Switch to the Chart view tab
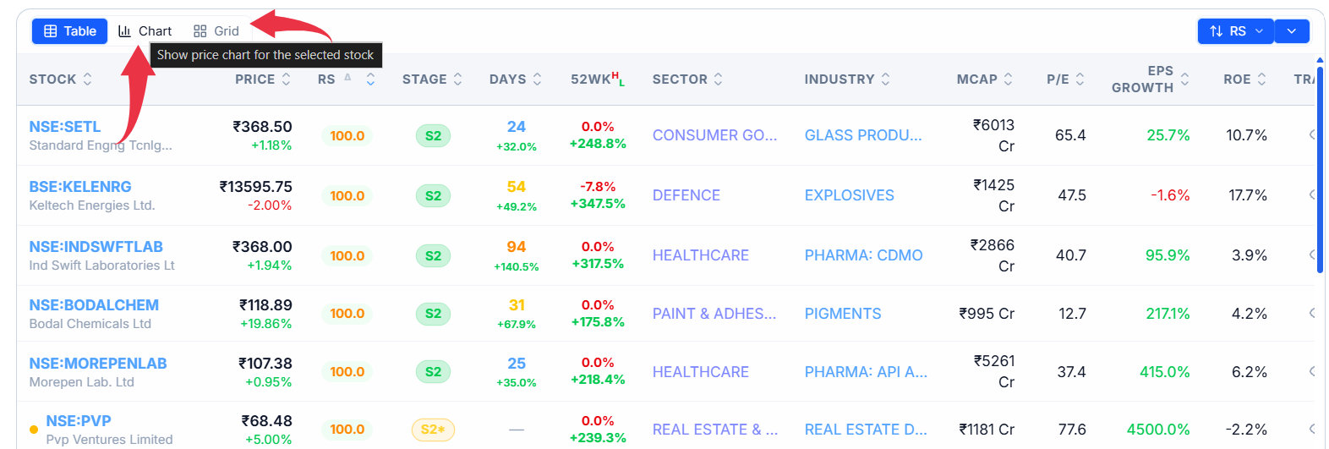Viewport: 1329px width, 449px height. [x=145, y=31]
